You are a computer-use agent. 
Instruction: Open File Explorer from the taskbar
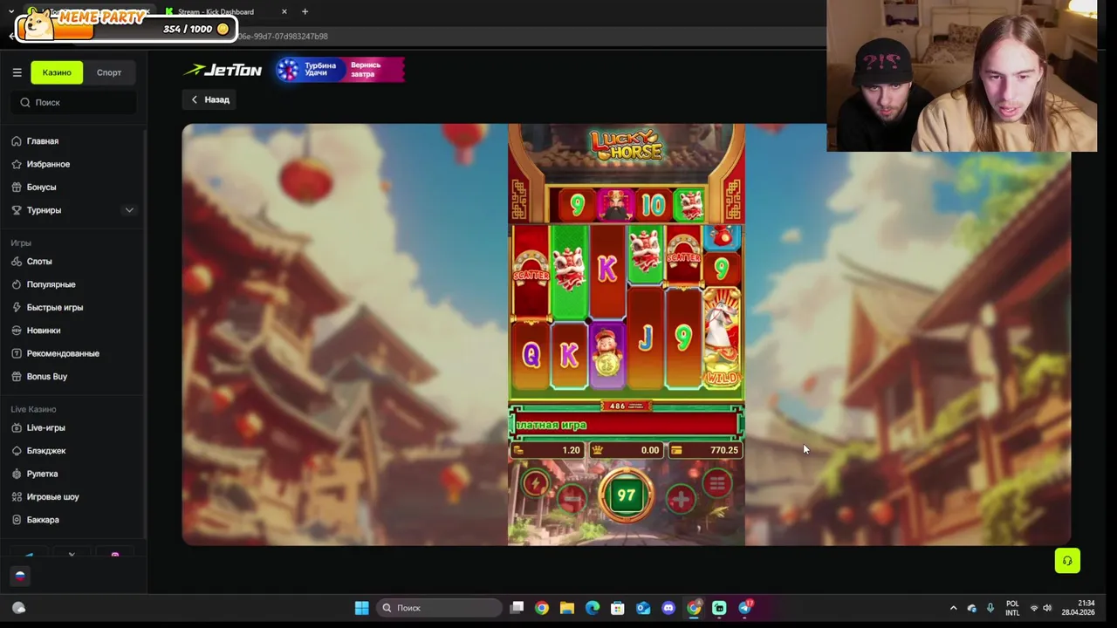[567, 608]
